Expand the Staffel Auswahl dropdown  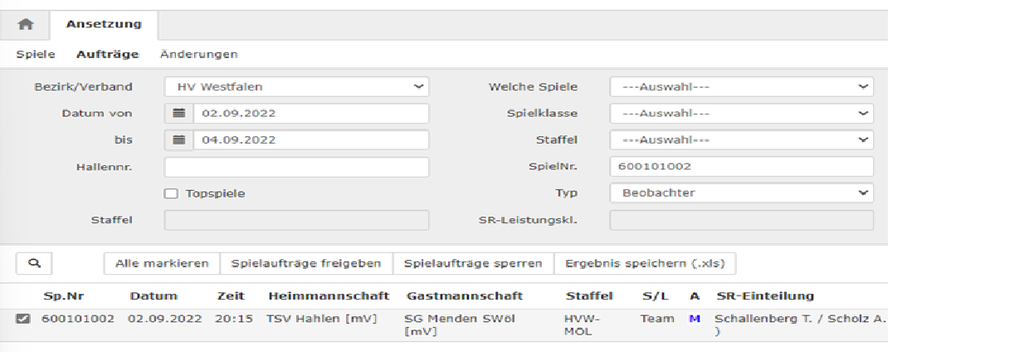click(x=741, y=140)
